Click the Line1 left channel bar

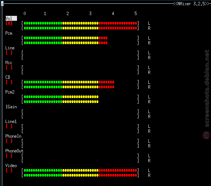[x=80, y=126]
